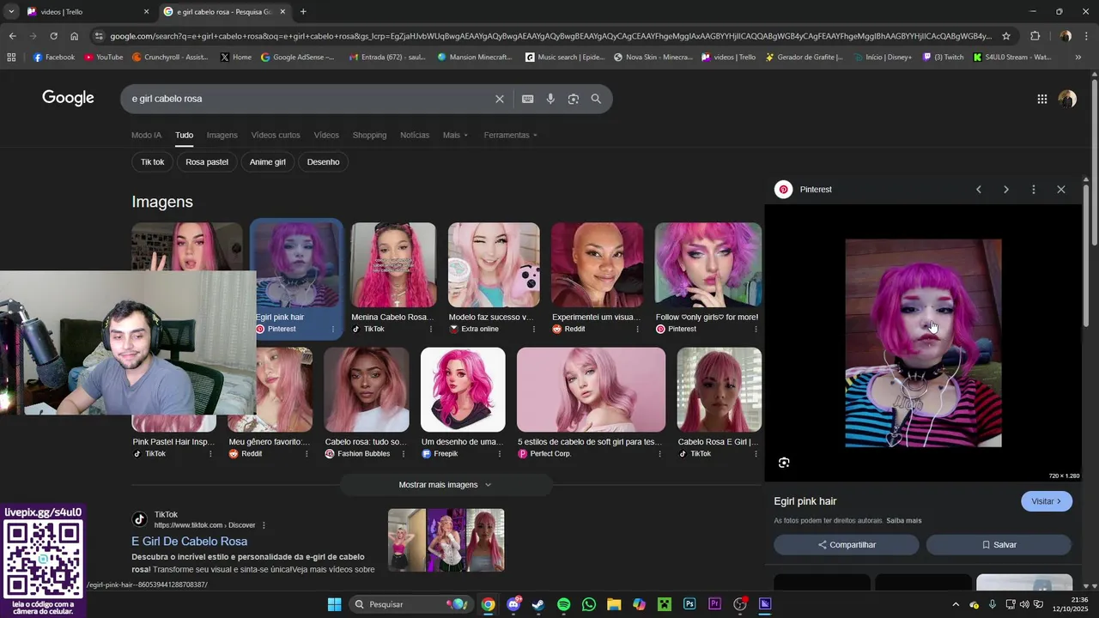This screenshot has width=1099, height=618.
Task: Bookmark this page with the star icon
Action: click(x=1006, y=36)
